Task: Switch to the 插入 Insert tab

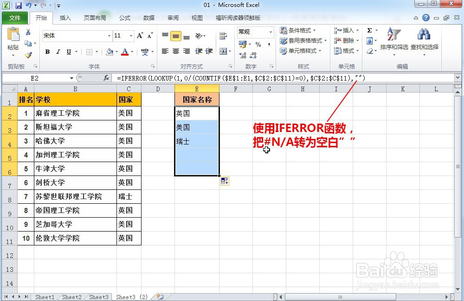Action: tap(65, 18)
